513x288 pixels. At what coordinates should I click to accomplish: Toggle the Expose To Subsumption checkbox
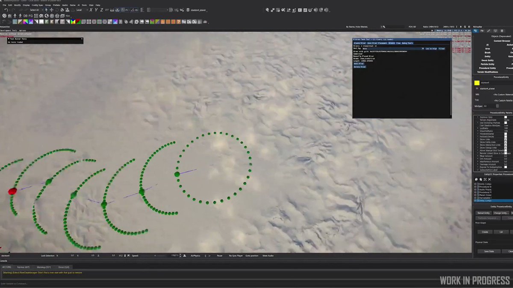pyautogui.click(x=506, y=167)
